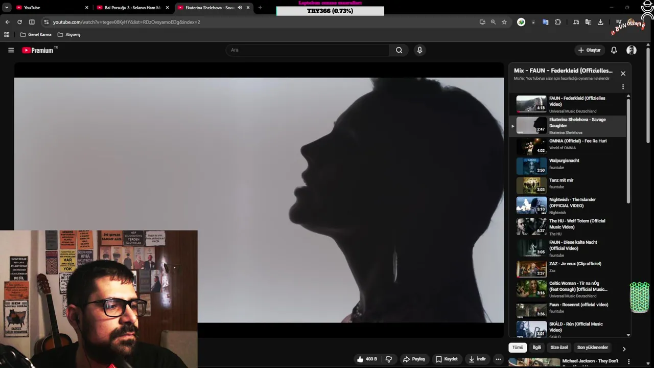Viewport: 654px width, 368px height.
Task: Open the Mix playlist three-dot options
Action: click(x=623, y=87)
